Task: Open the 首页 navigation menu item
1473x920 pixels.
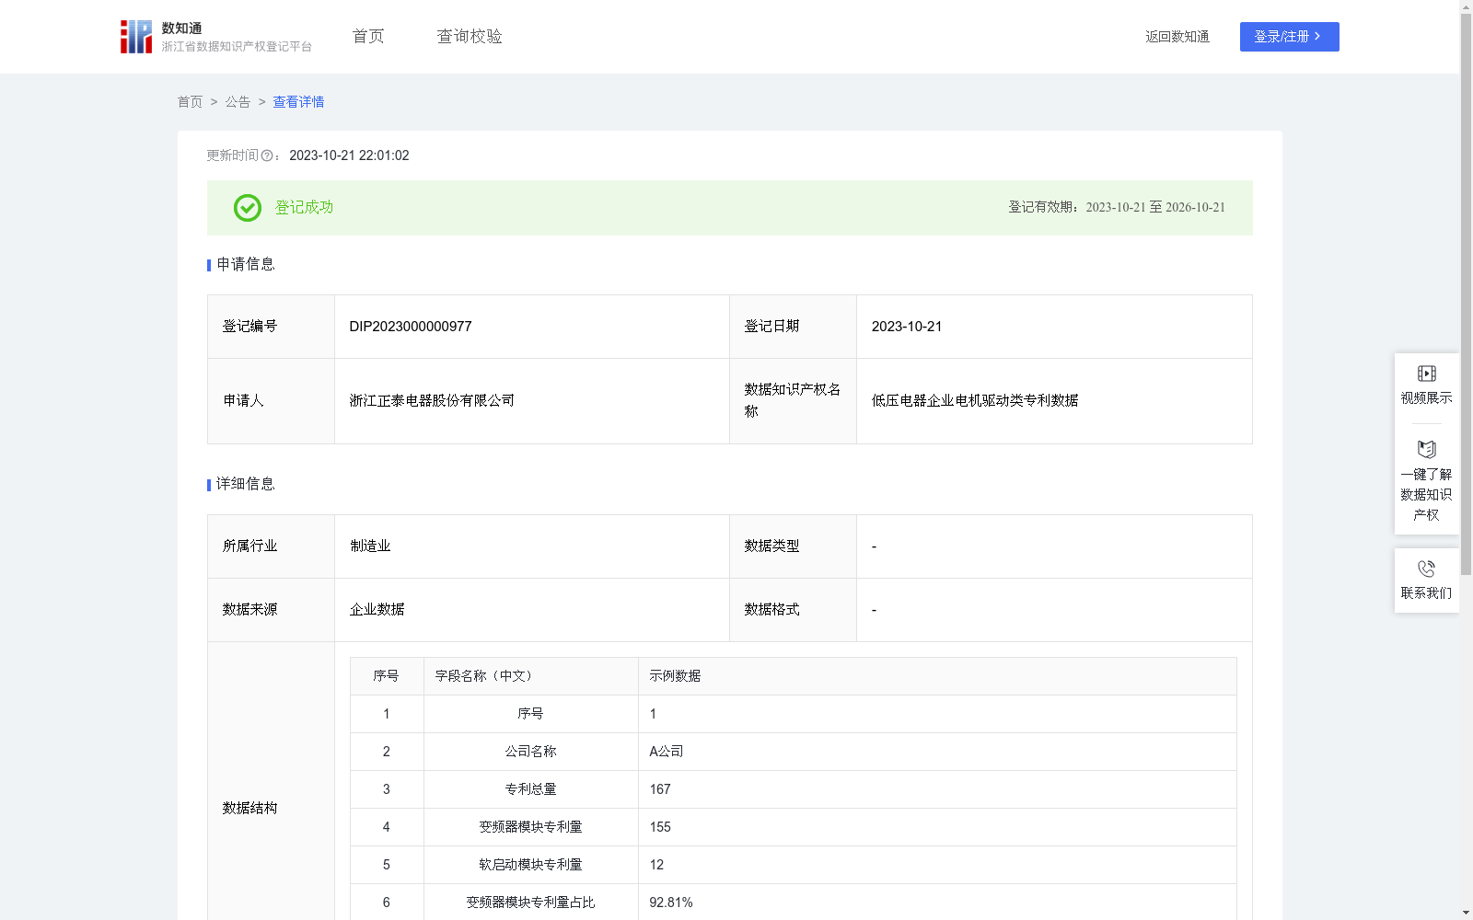Action: click(368, 37)
